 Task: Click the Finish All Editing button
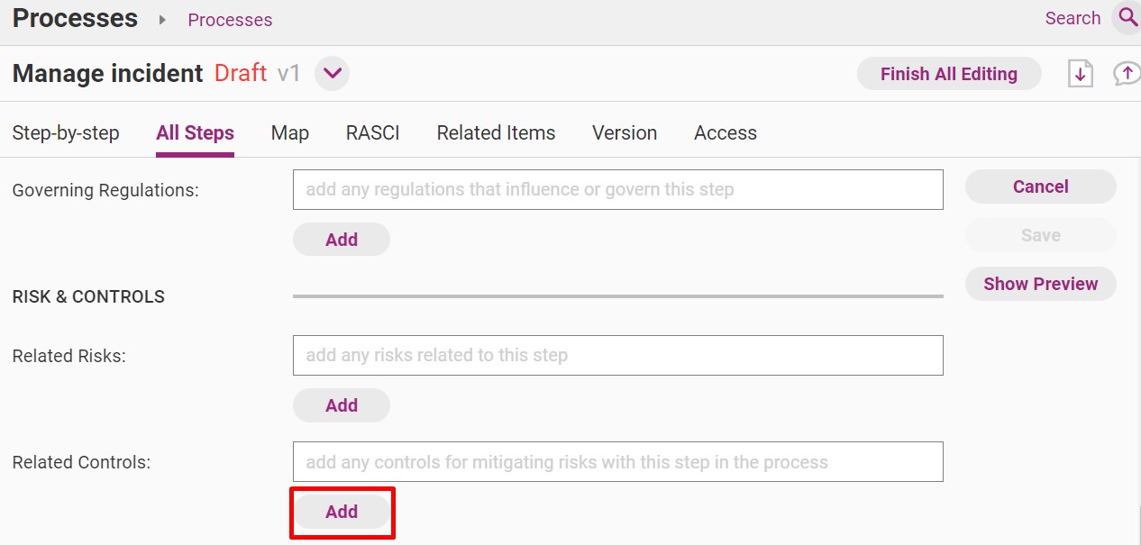(949, 74)
